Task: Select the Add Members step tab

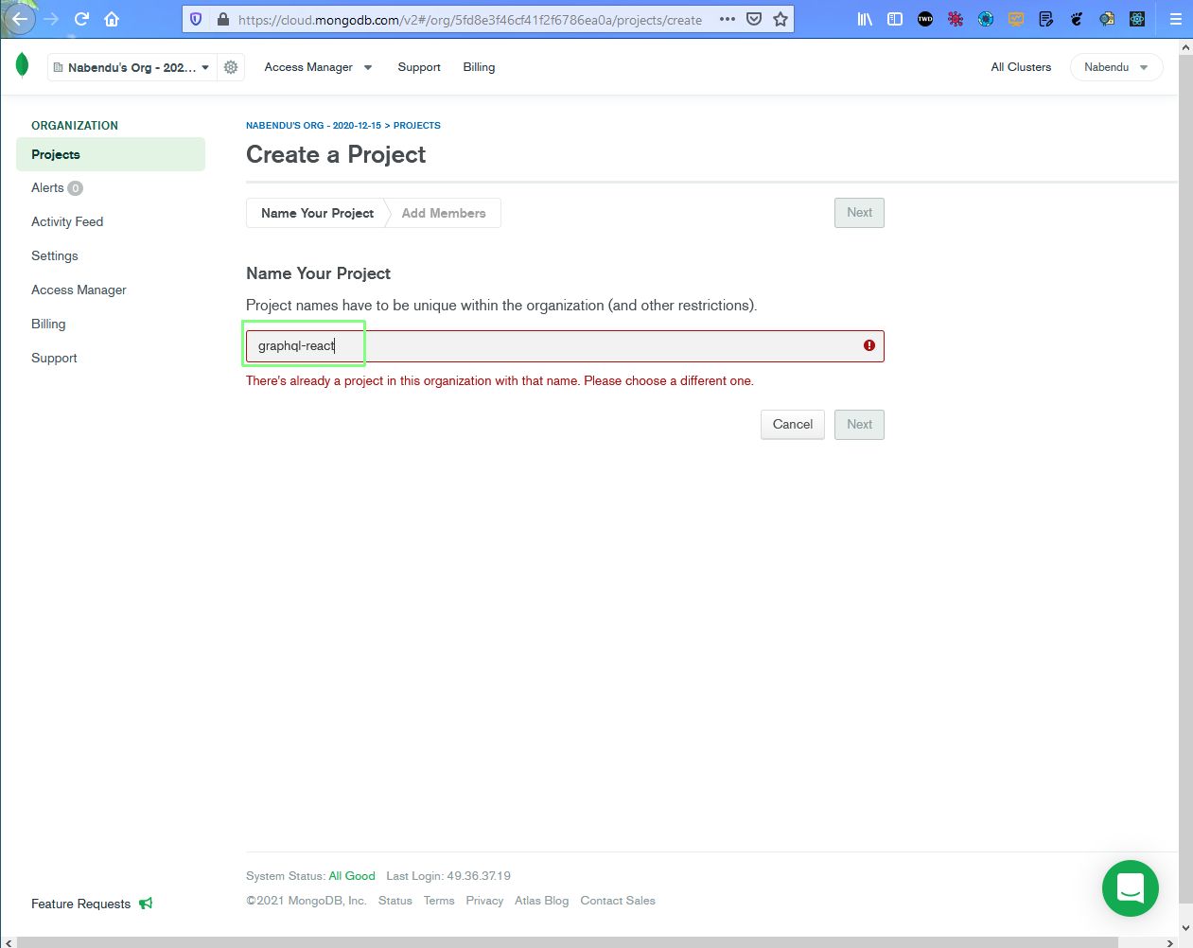Action: click(x=444, y=213)
